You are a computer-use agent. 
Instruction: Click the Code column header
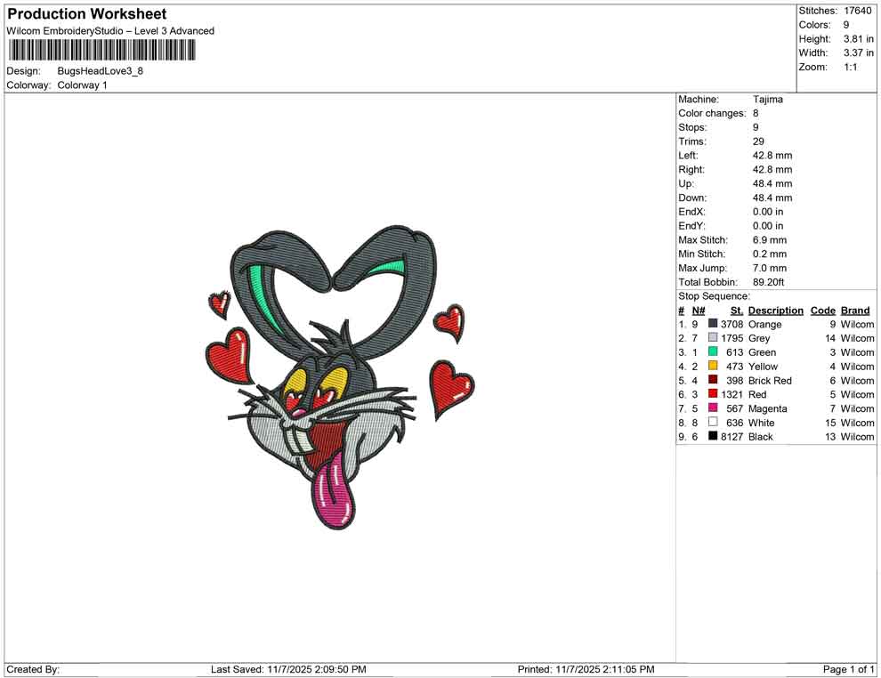click(x=822, y=310)
